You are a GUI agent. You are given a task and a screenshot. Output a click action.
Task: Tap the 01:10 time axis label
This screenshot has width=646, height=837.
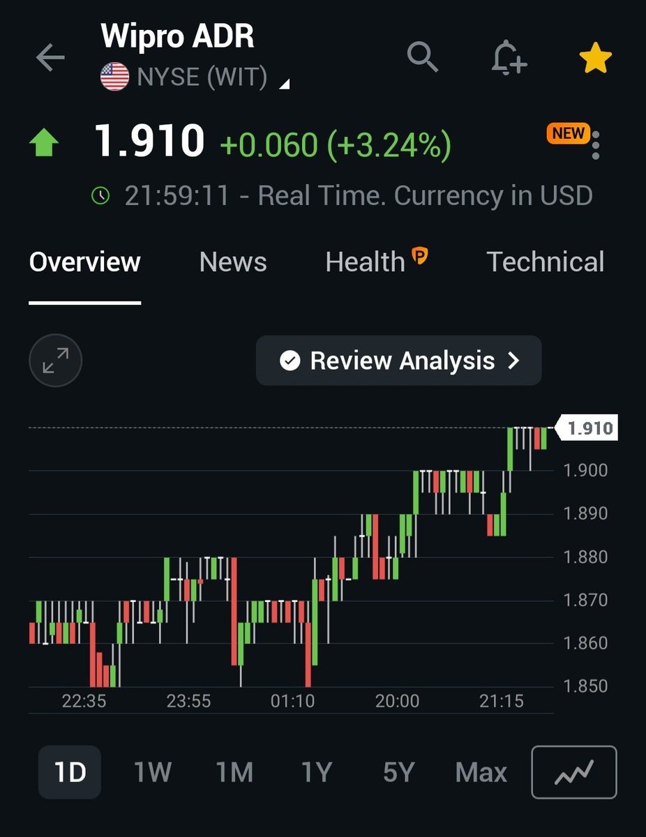point(293,701)
